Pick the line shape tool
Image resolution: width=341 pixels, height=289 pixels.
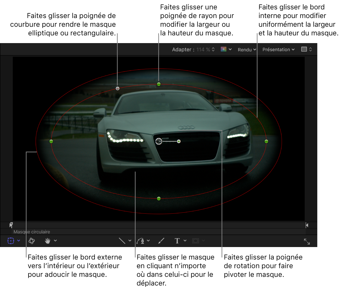pos(122,241)
